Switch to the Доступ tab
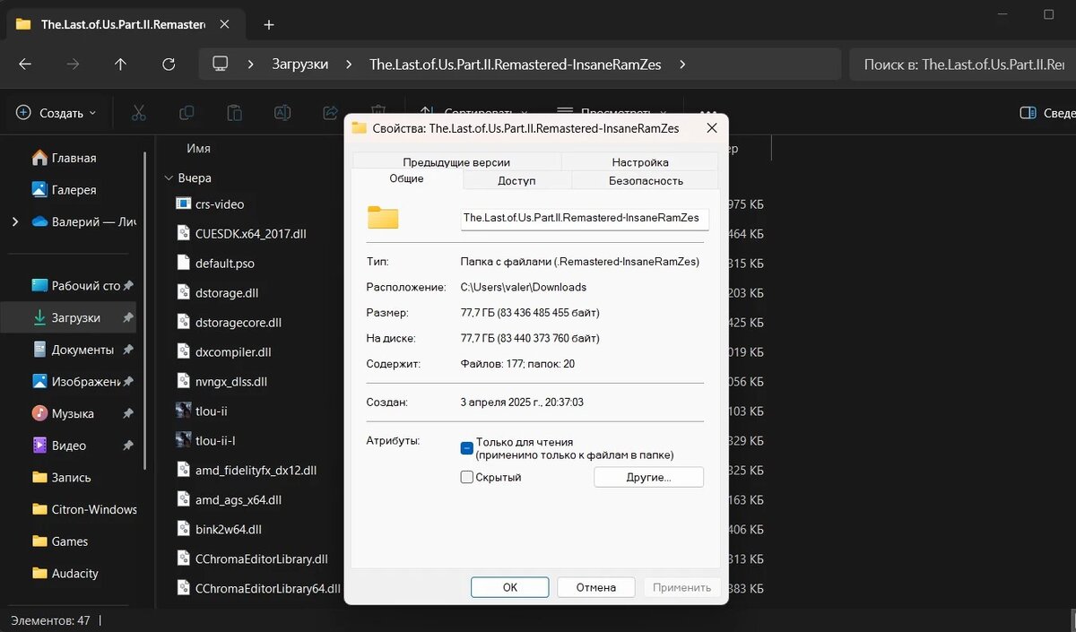The image size is (1076, 632). click(x=516, y=180)
